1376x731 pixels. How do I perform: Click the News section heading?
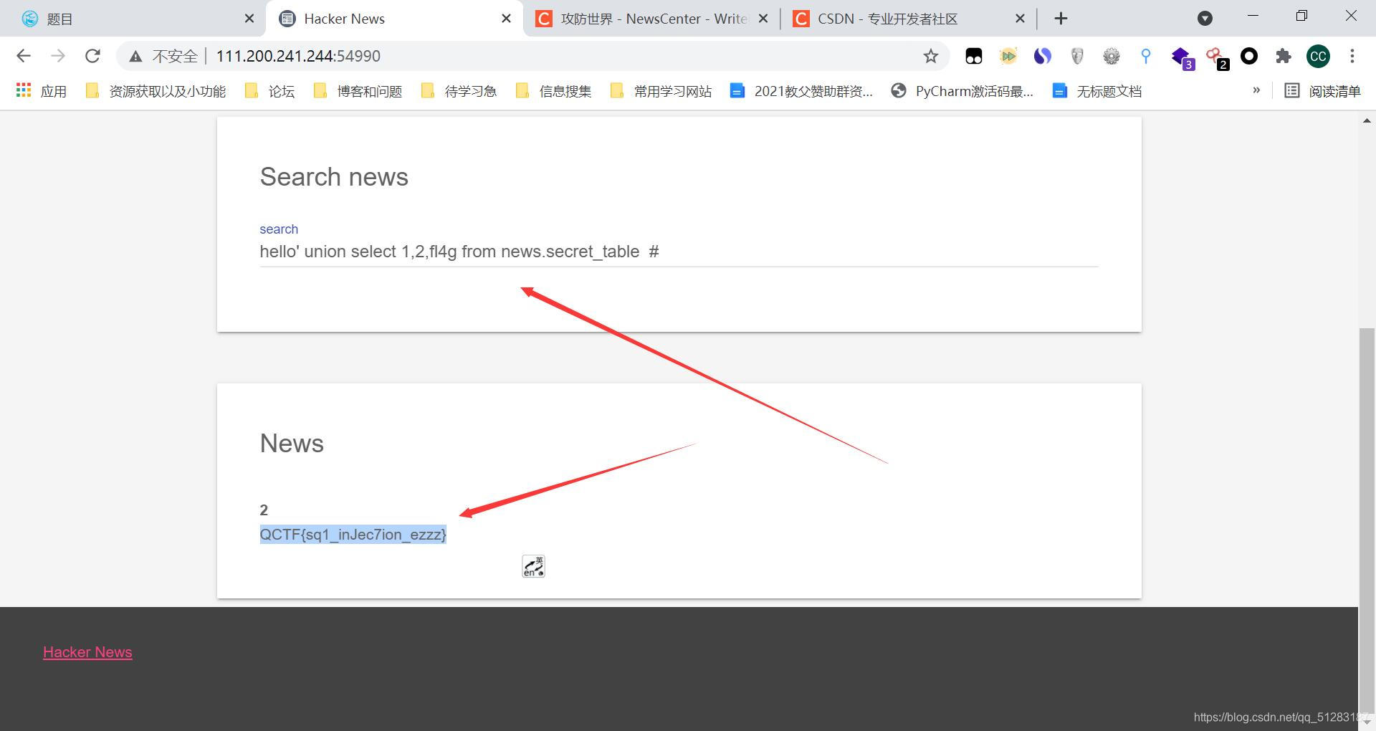pos(292,444)
